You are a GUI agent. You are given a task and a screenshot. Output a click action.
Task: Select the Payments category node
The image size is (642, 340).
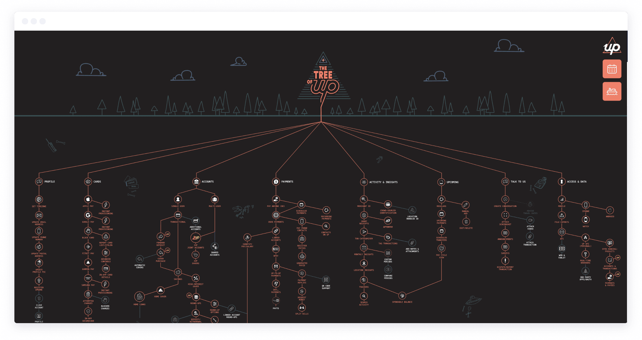pyautogui.click(x=276, y=182)
